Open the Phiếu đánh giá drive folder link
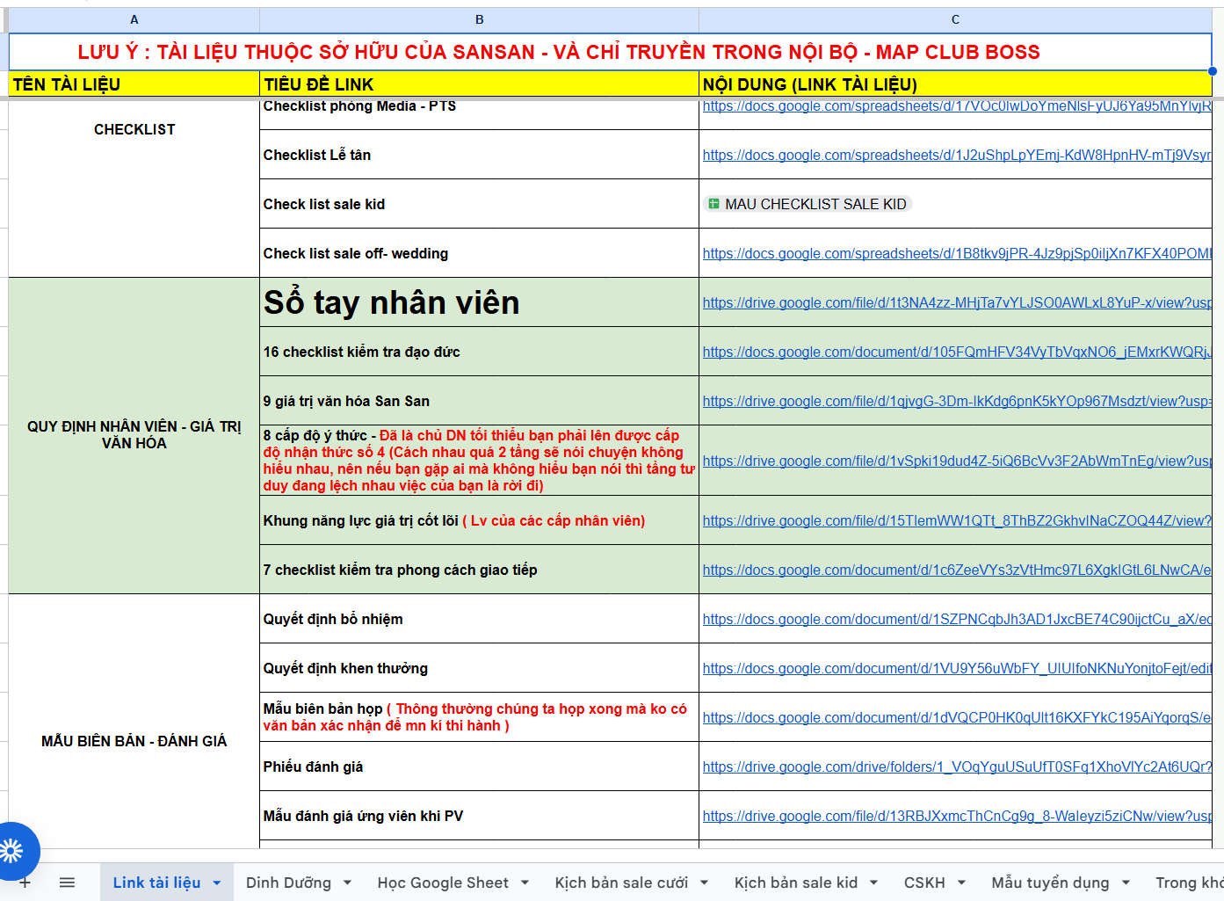 pyautogui.click(x=957, y=767)
